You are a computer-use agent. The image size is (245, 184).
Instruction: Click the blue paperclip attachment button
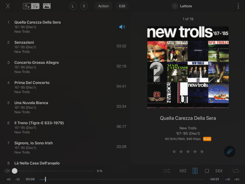[x=229, y=151]
